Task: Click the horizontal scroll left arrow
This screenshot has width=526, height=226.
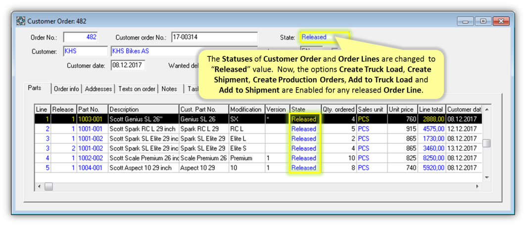Action: [x=39, y=186]
